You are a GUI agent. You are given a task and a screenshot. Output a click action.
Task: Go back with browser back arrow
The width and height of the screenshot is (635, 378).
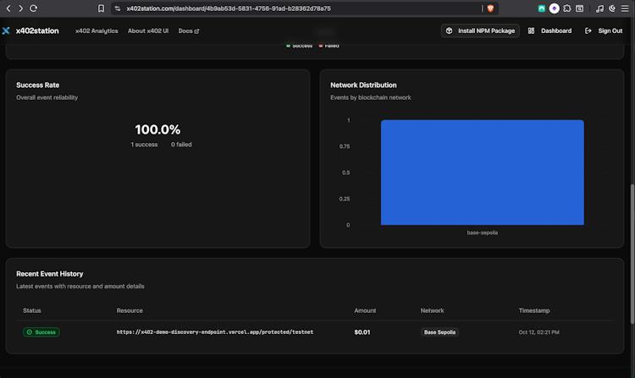(x=8, y=8)
